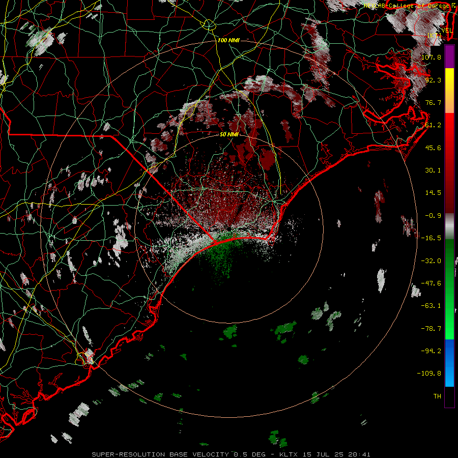Click the 107.8 legend value
The image size is (458, 458).
431,57
